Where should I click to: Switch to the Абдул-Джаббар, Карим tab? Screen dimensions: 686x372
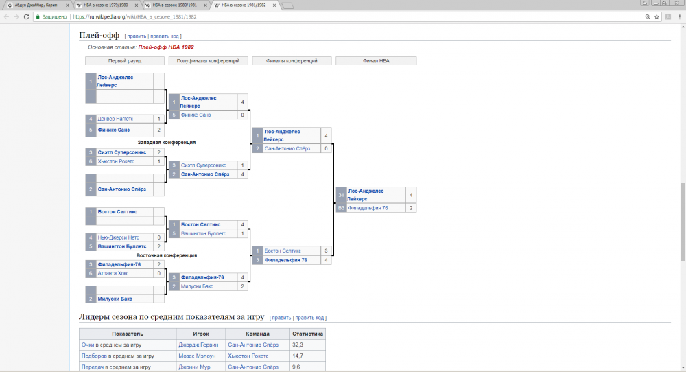pos(34,5)
